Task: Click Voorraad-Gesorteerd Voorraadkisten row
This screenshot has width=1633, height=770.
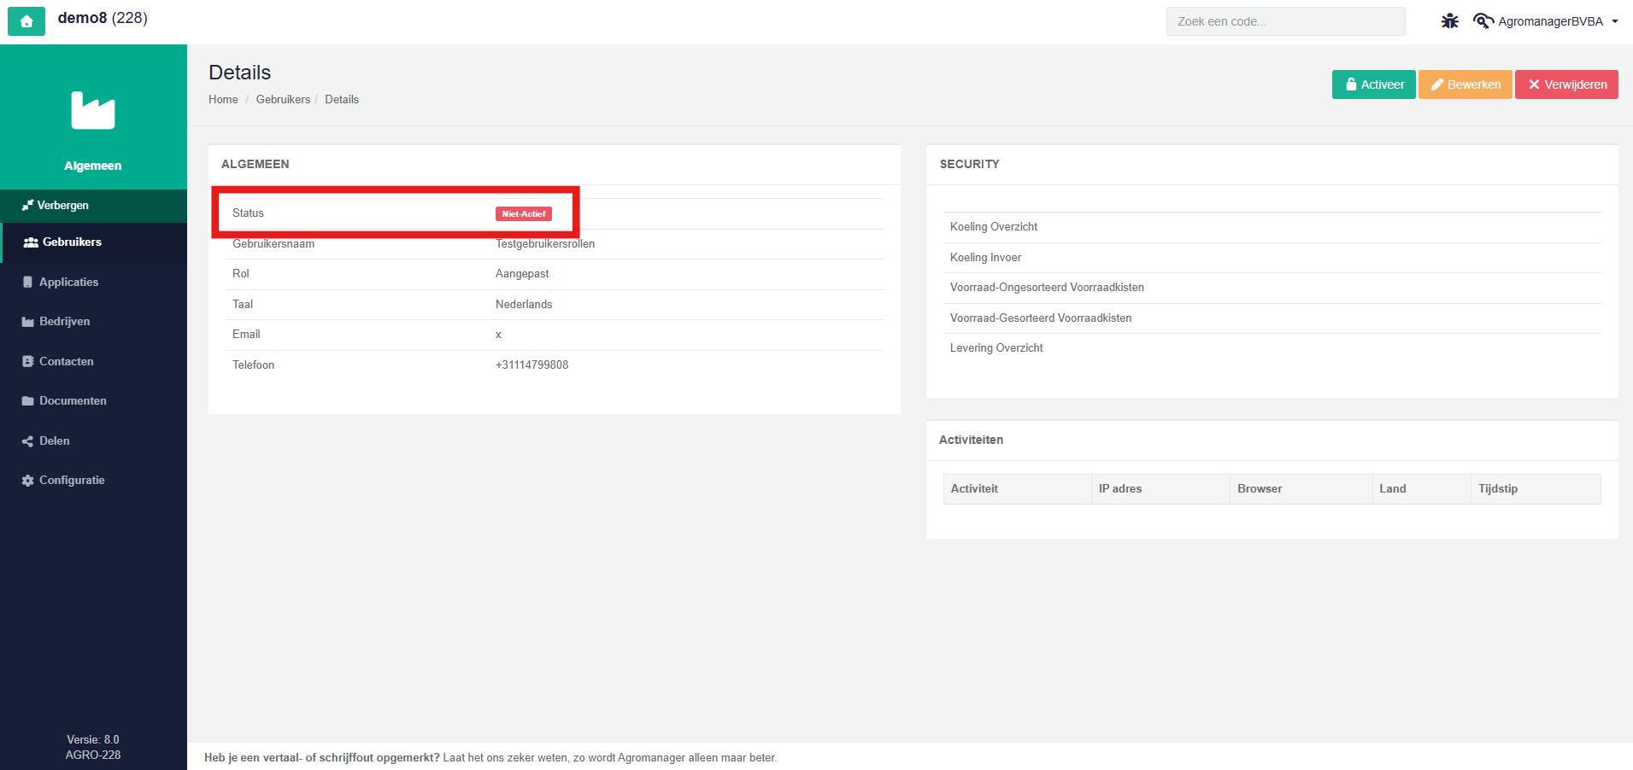Action: [1272, 318]
